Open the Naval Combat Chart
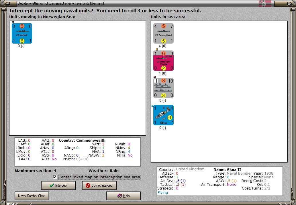Image resolution: width=296 pixels, height=205 pixels. [32, 196]
